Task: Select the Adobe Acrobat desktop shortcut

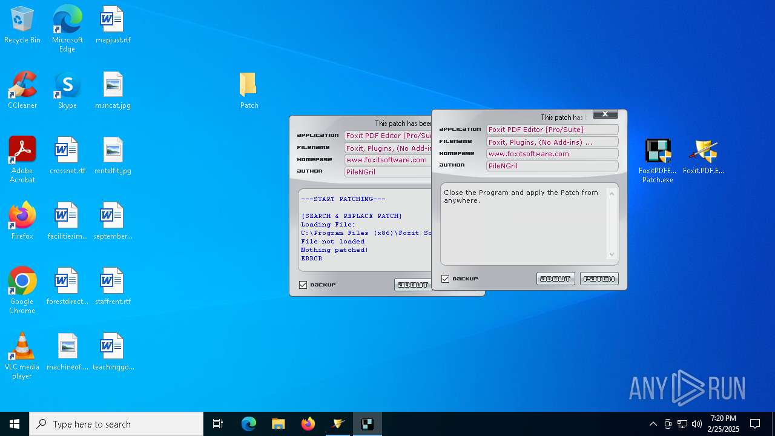Action: (22, 160)
